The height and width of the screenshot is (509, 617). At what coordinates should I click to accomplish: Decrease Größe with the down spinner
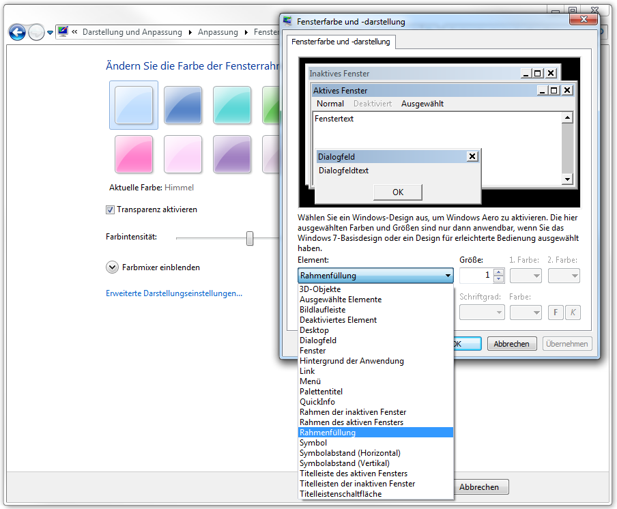point(498,279)
